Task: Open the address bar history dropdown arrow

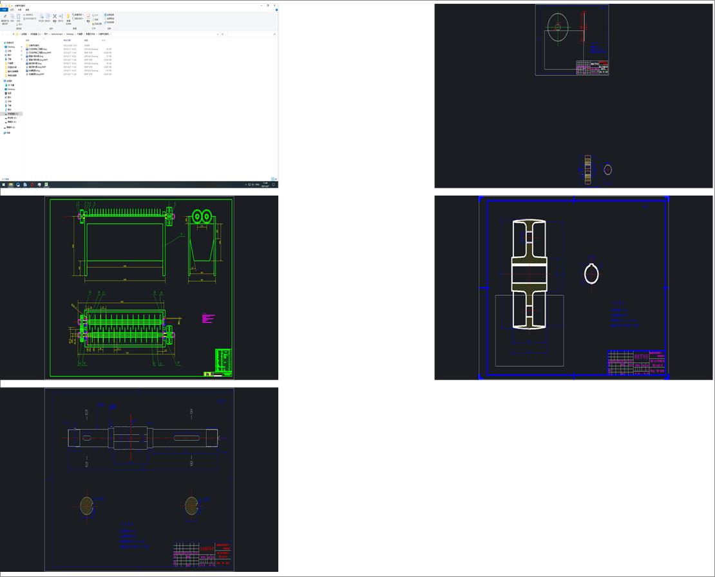Action: click(x=218, y=34)
